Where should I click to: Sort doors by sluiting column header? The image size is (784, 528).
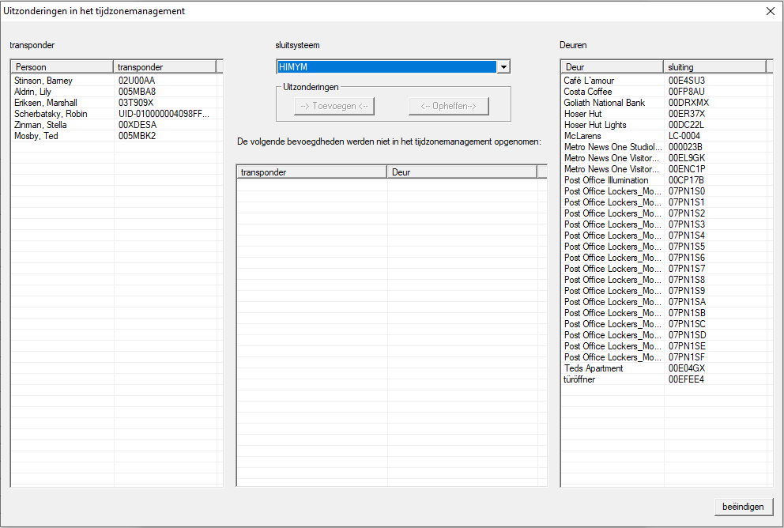point(714,67)
